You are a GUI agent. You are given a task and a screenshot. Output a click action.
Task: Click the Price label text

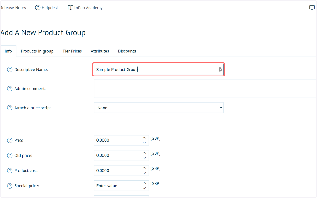(20, 141)
